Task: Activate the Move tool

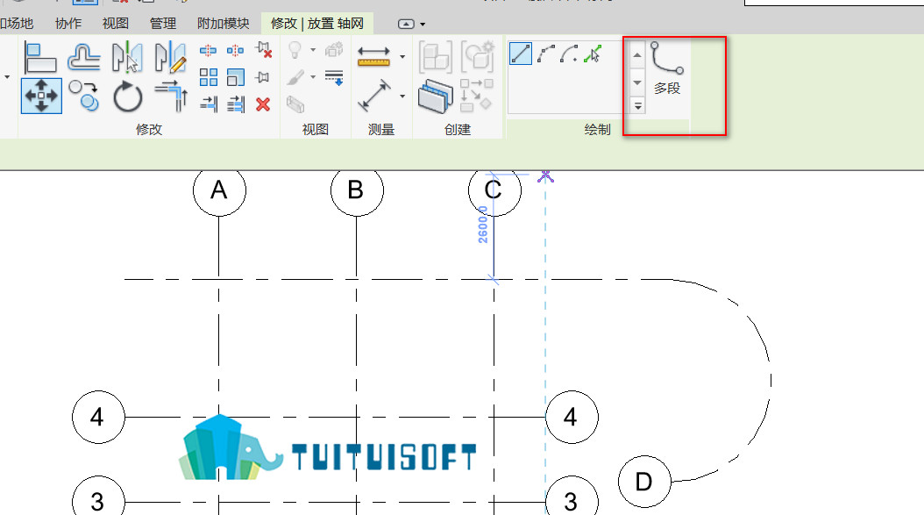Action: [41, 96]
